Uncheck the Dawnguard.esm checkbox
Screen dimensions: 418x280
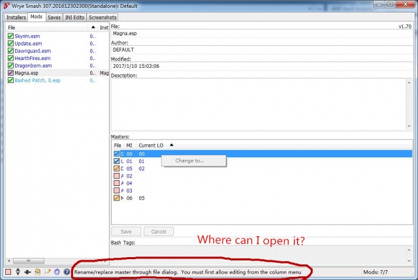[x=10, y=51]
